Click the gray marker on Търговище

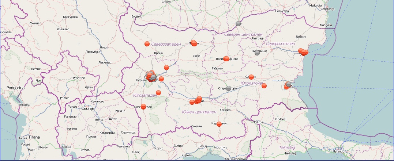pos(257,53)
